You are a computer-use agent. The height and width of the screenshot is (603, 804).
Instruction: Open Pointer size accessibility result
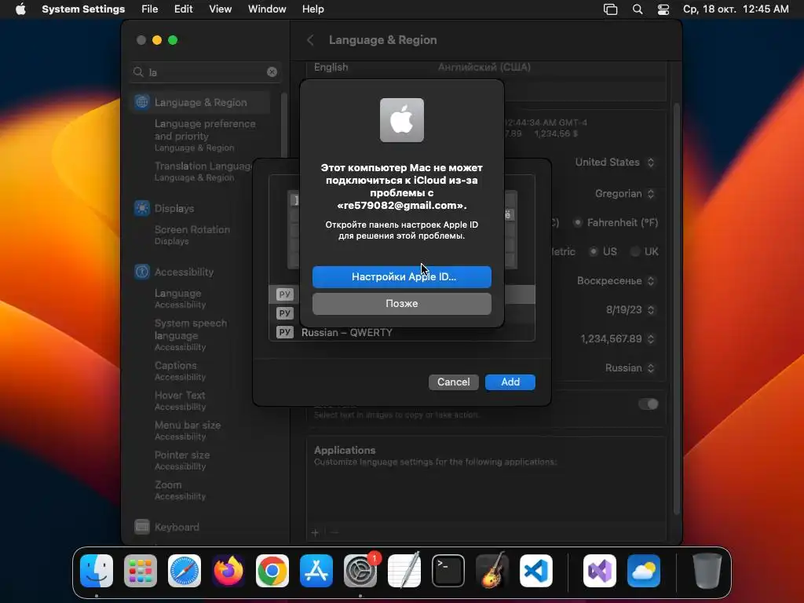182,460
